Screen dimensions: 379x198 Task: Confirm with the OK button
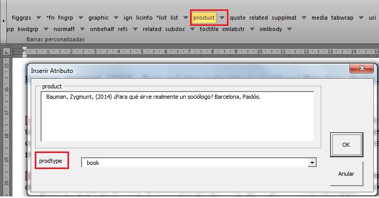(346, 145)
